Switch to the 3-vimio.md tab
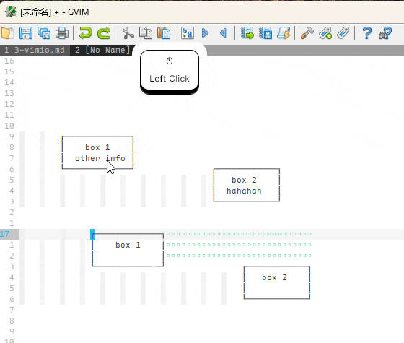Image resolution: width=404 pixels, height=343 pixels. pyautogui.click(x=35, y=50)
